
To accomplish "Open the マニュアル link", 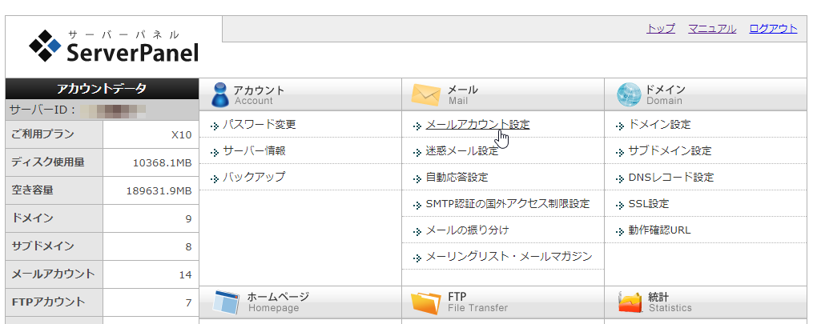I will (x=711, y=28).
